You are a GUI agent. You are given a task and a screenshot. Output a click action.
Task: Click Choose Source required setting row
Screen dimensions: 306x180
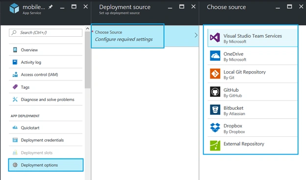pyautogui.click(x=145, y=36)
